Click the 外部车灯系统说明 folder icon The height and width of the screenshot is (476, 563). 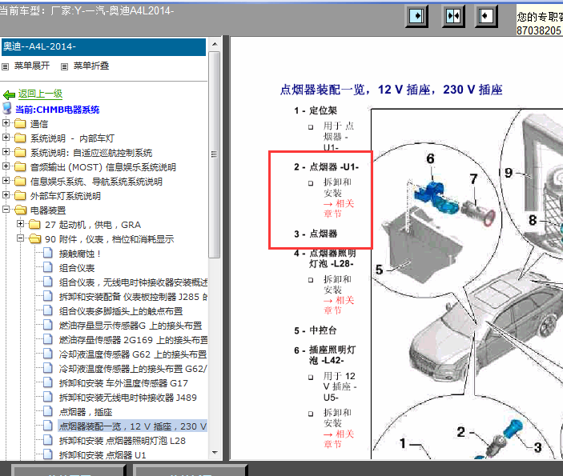point(20,195)
